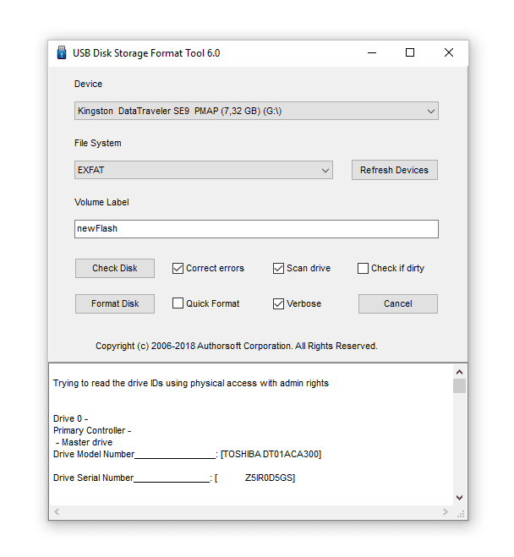Click the 'Drive Serial Number' log line
Screen dimensions: 514x557
(174, 478)
